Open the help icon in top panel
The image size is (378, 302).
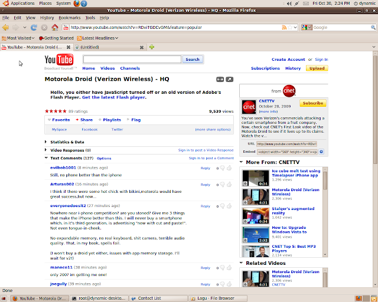(84, 4)
